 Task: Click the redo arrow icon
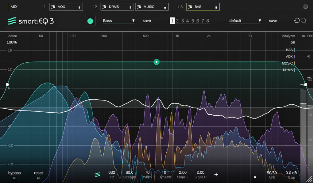pos(303,21)
